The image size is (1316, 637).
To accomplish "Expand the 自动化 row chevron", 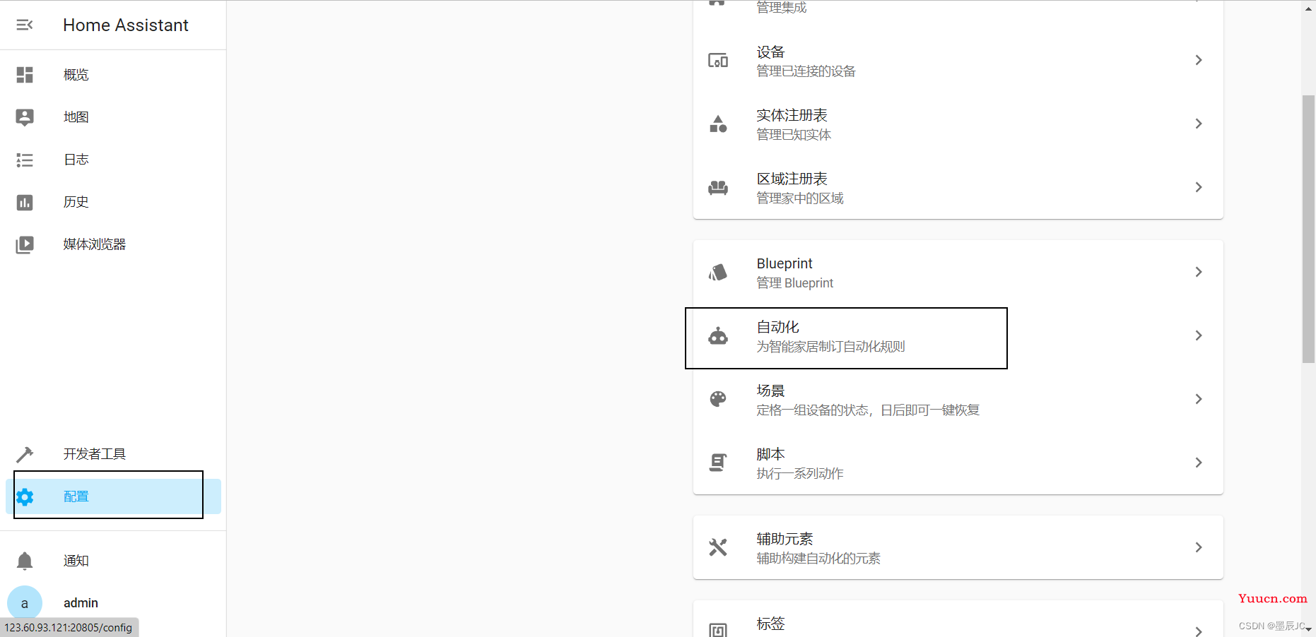I will [1199, 336].
